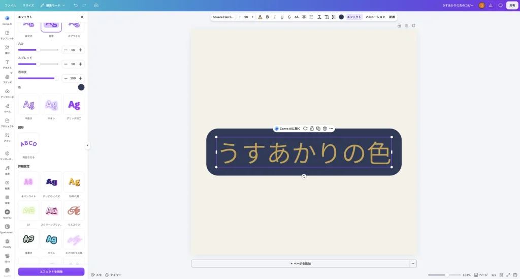Screen dimensions: 520x279
Task: Click the cloud save status icon
Action: (x=96, y=5)
